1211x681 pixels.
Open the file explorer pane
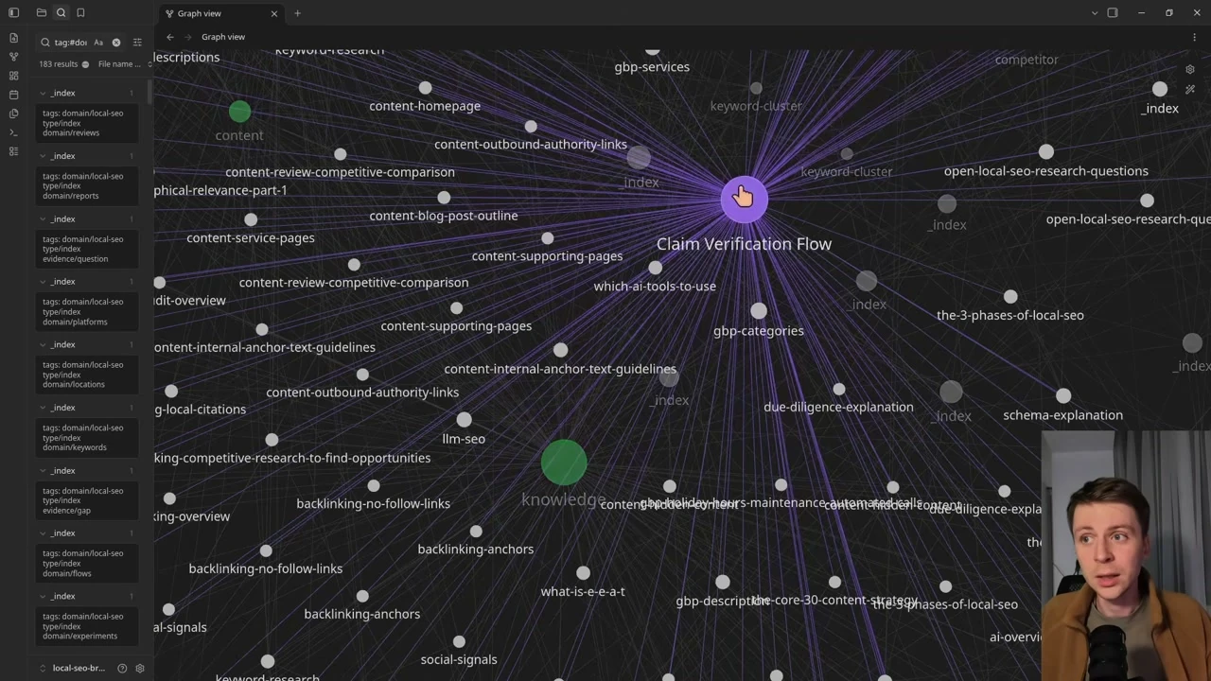(x=42, y=13)
